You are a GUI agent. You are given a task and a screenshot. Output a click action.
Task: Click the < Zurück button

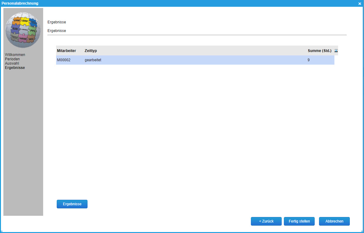(266, 221)
